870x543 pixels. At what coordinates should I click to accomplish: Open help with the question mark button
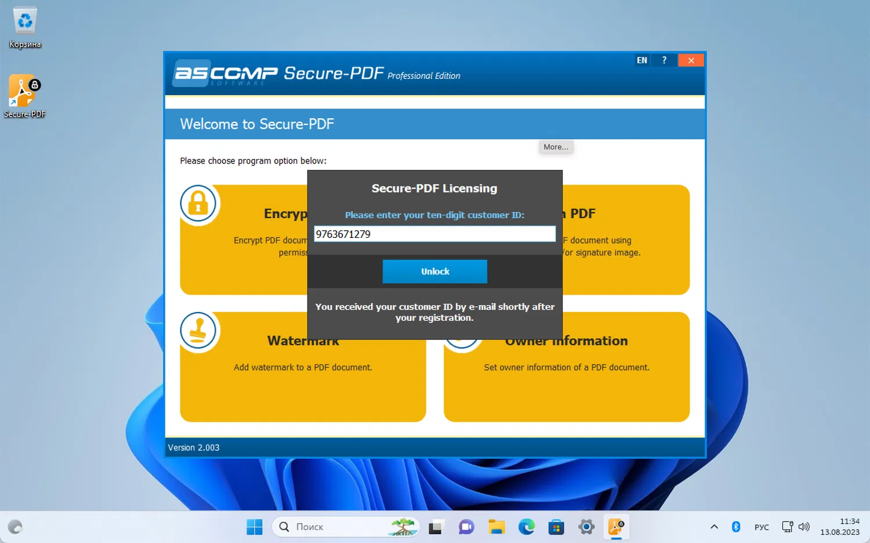664,60
